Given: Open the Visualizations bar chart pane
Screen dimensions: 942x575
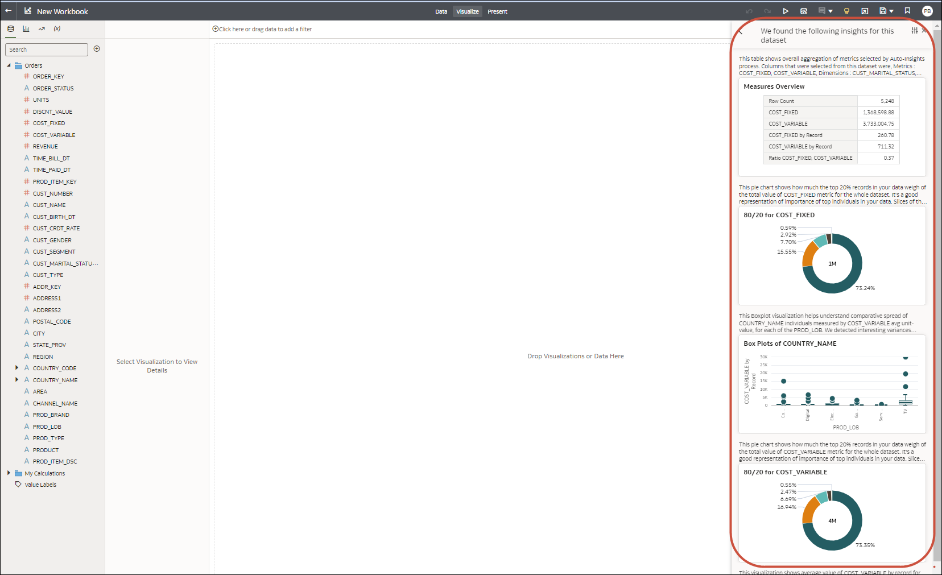Looking at the screenshot, I should (x=26, y=29).
